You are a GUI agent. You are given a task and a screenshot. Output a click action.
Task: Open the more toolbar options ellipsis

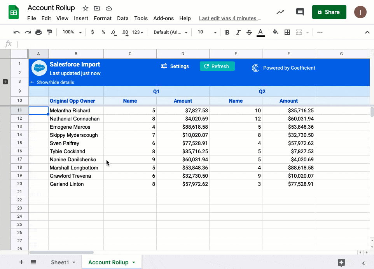[x=320, y=32]
